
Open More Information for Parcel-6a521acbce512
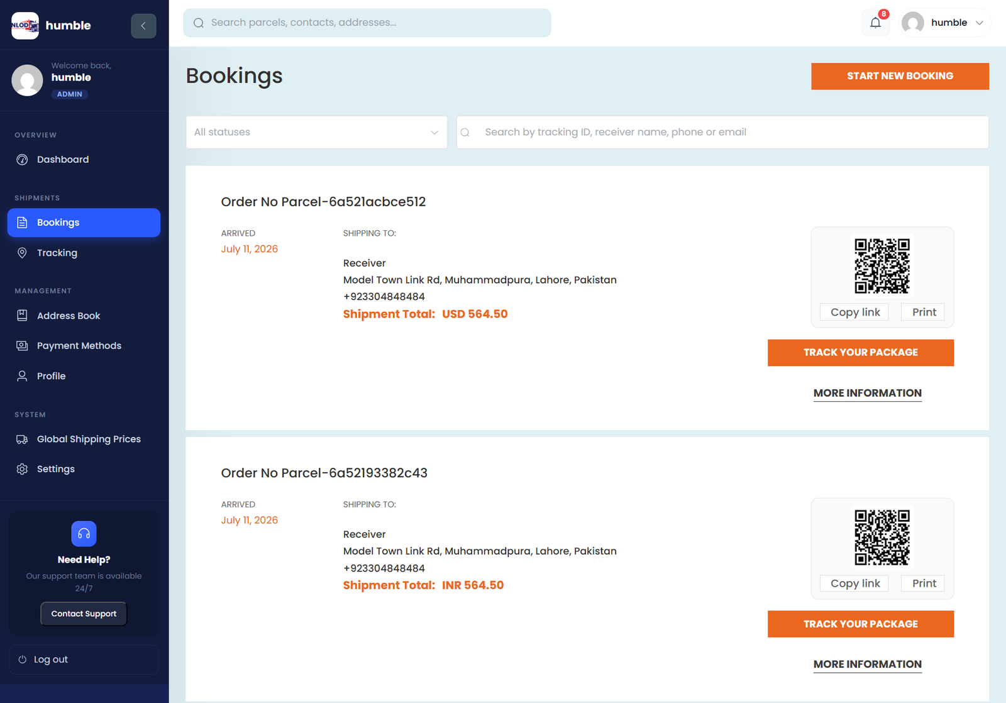pos(867,394)
